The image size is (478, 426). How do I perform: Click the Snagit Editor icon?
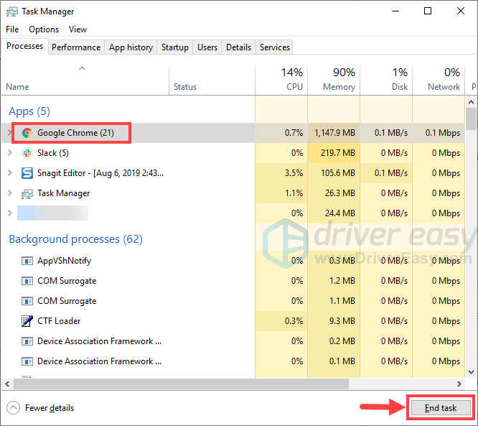[x=27, y=173]
